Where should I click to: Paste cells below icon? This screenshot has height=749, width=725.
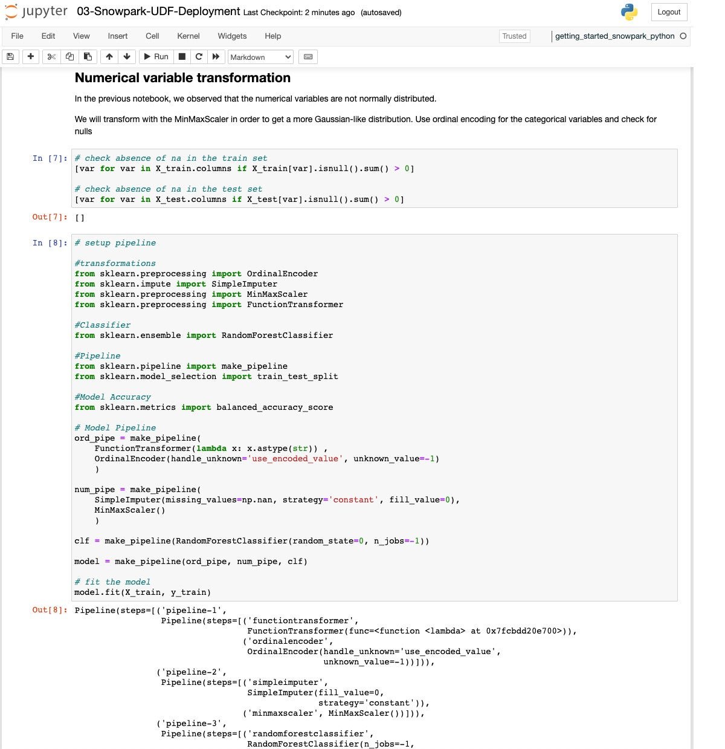88,57
